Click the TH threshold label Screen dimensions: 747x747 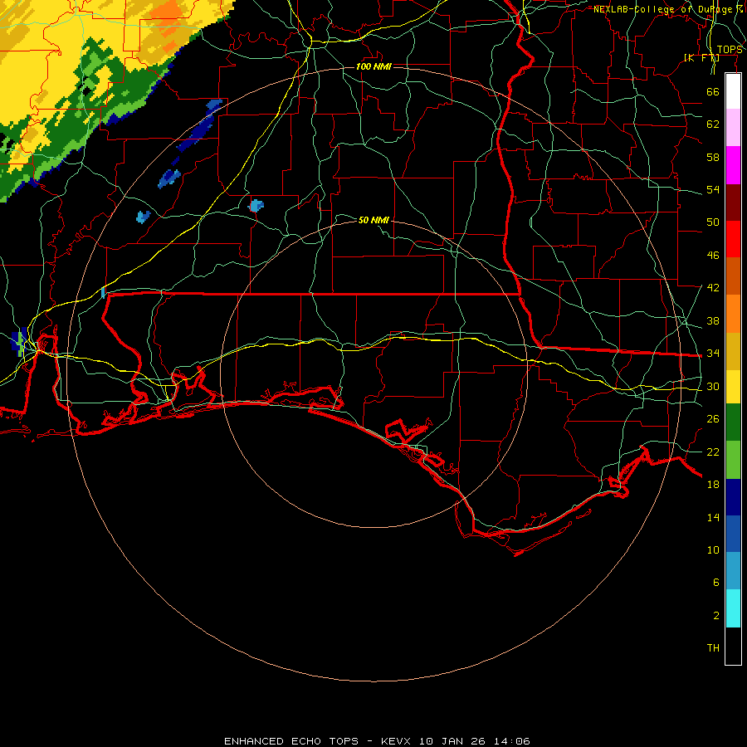(713, 648)
